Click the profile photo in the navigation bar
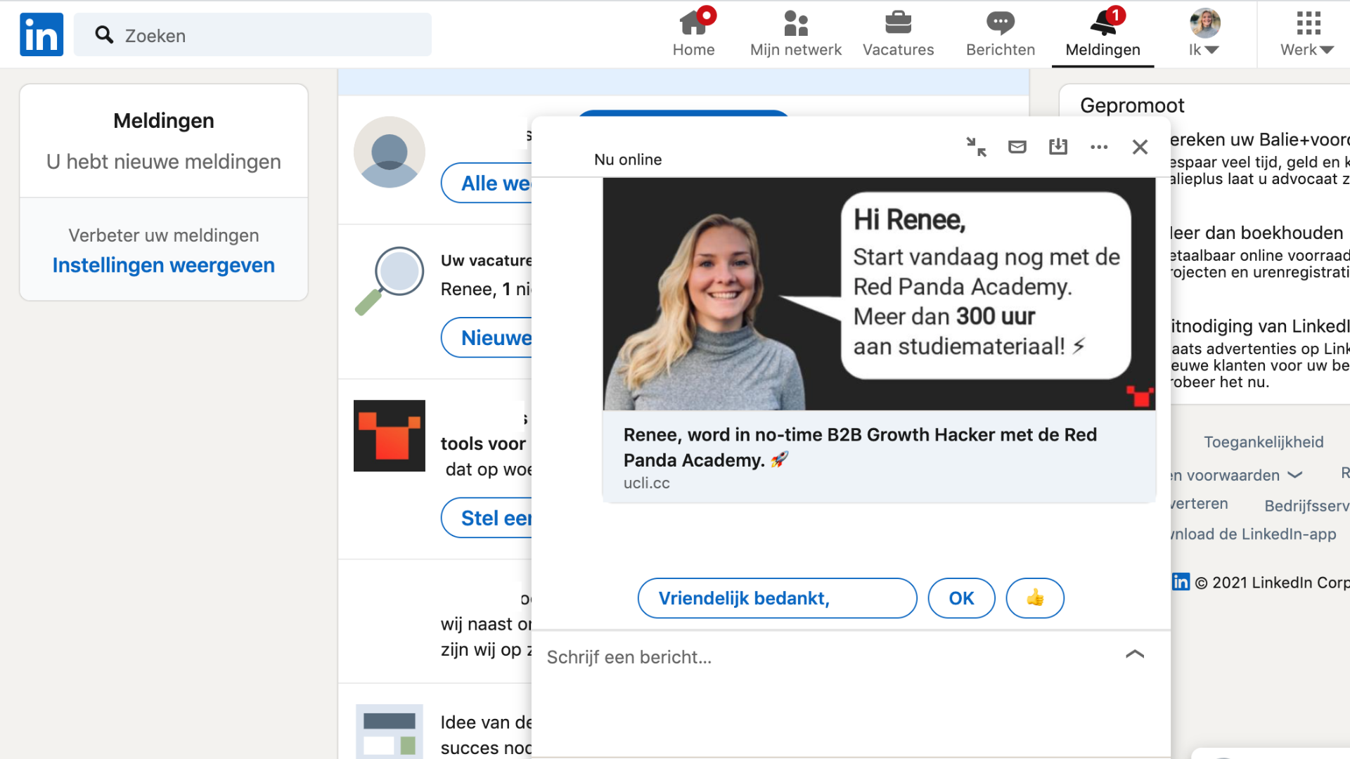This screenshot has height=759, width=1350. pyautogui.click(x=1204, y=23)
